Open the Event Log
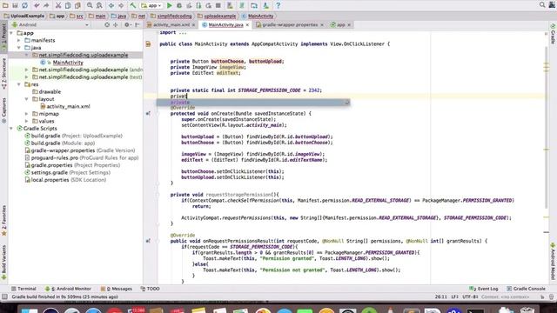 (x=484, y=289)
